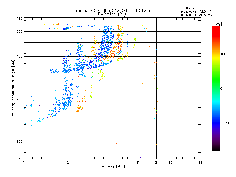The height and width of the screenshot is (177, 236).
Task: Click the y-axis label '200'
Action: tap(19, 99)
